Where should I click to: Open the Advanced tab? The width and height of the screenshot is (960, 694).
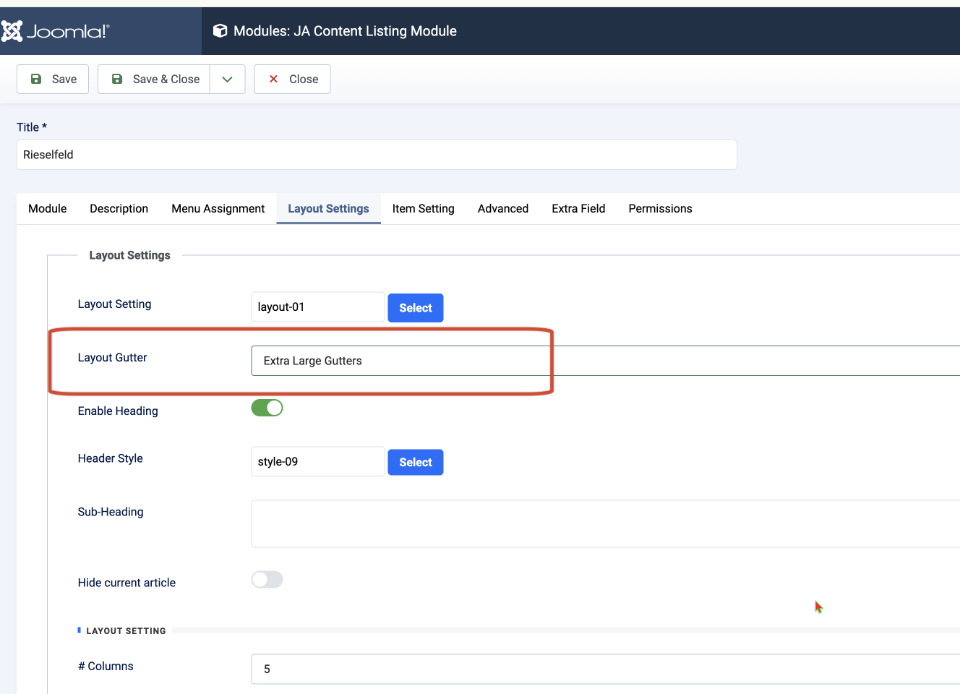tap(502, 209)
